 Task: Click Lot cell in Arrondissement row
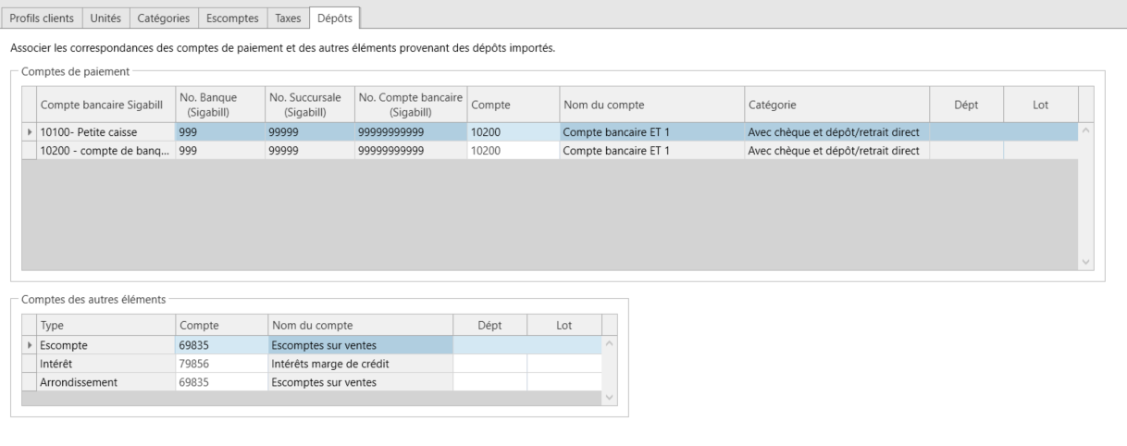point(563,381)
